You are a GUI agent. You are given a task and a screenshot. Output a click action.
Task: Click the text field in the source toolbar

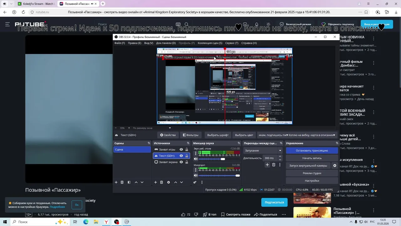click(297, 135)
